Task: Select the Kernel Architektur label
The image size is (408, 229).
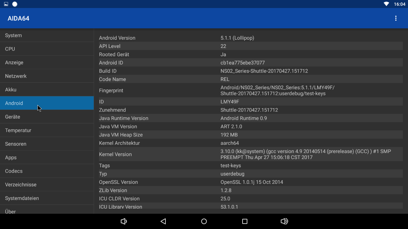Action: 119,143
